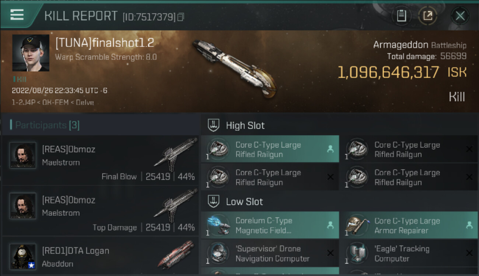Click the Low Slot section icon
479x276 pixels.
coord(214,201)
